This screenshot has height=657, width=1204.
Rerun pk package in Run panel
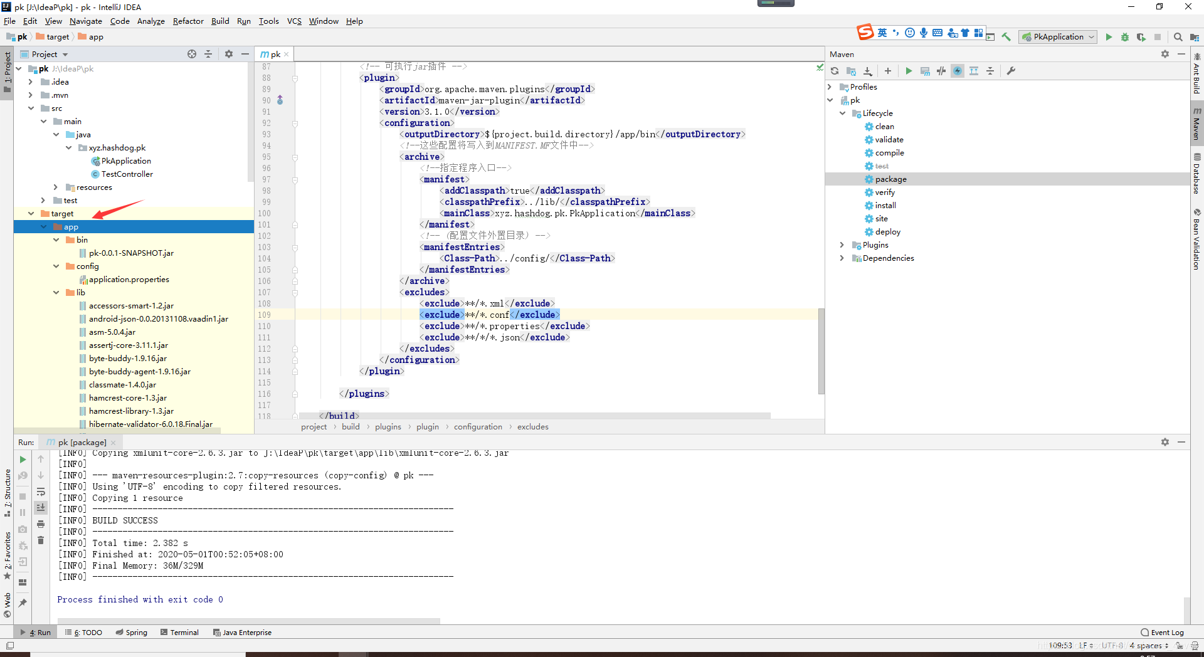pos(23,460)
